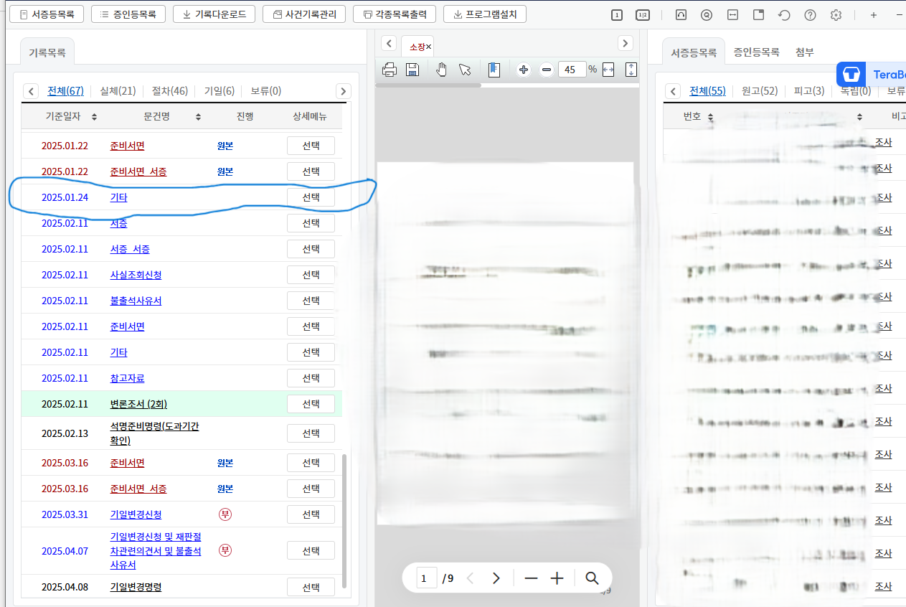Open the settings gear icon
The image size is (906, 607).
(836, 14)
